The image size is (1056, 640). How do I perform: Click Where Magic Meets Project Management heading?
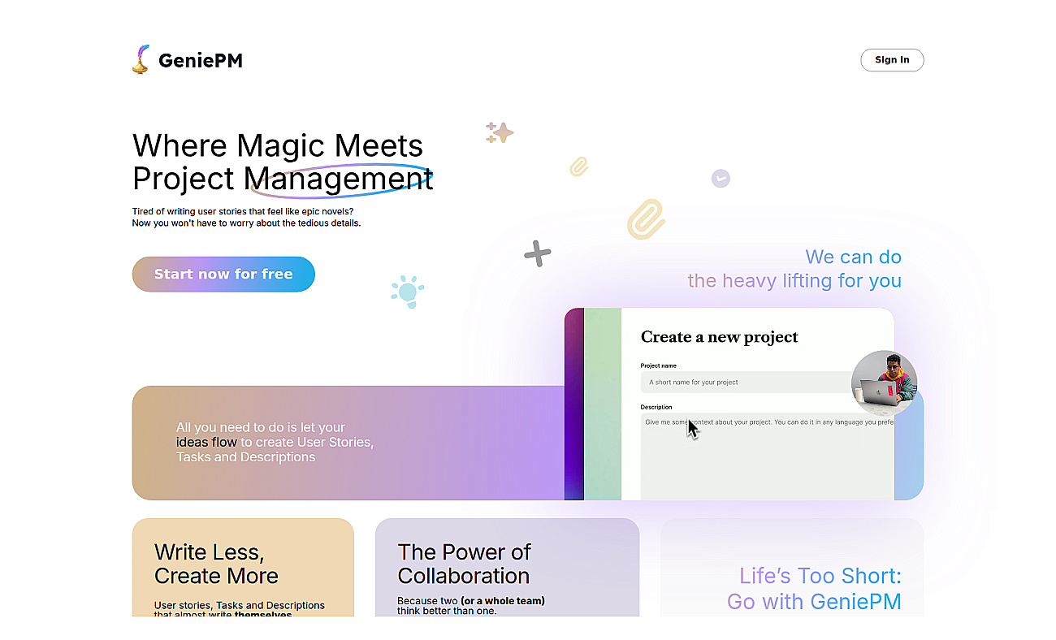tap(283, 162)
